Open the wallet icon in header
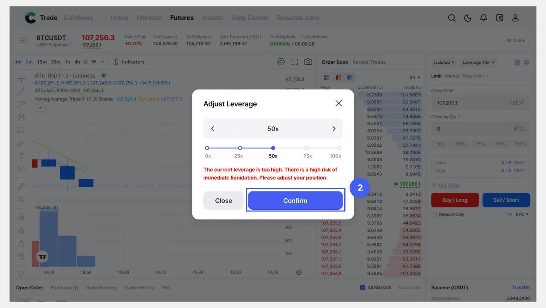 point(500,18)
